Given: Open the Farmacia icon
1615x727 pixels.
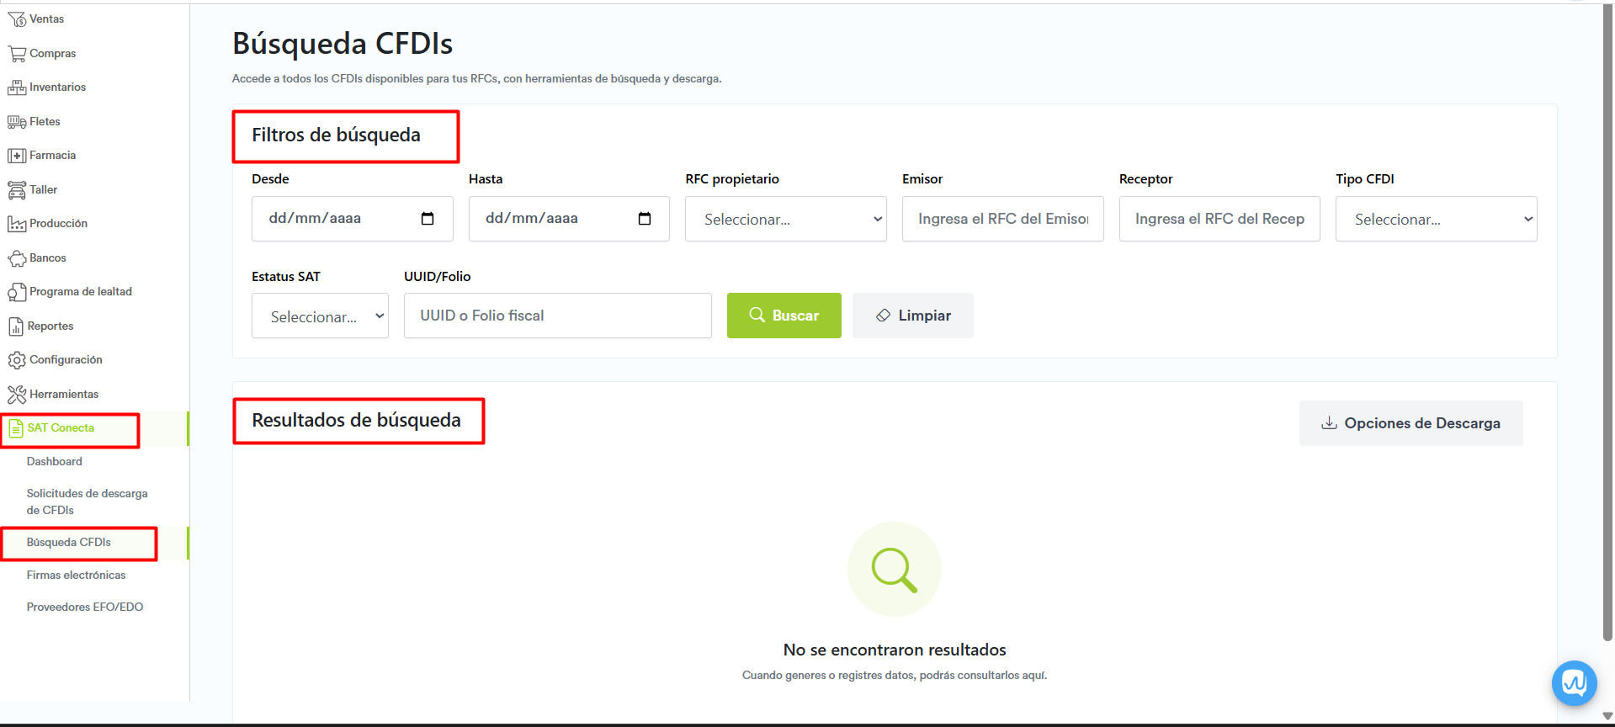Looking at the screenshot, I should [x=17, y=156].
